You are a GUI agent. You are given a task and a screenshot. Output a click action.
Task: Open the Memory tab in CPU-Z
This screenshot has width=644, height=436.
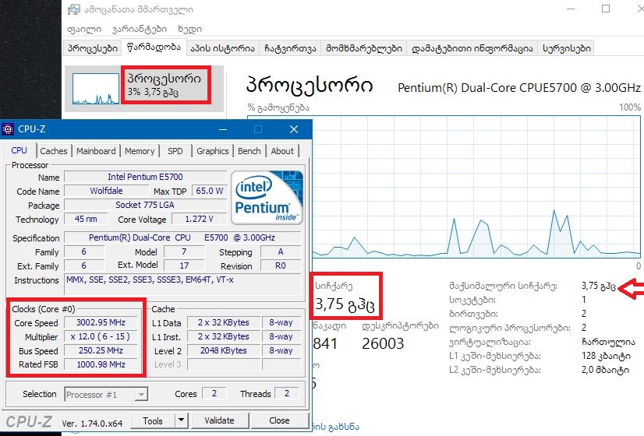[x=140, y=151]
